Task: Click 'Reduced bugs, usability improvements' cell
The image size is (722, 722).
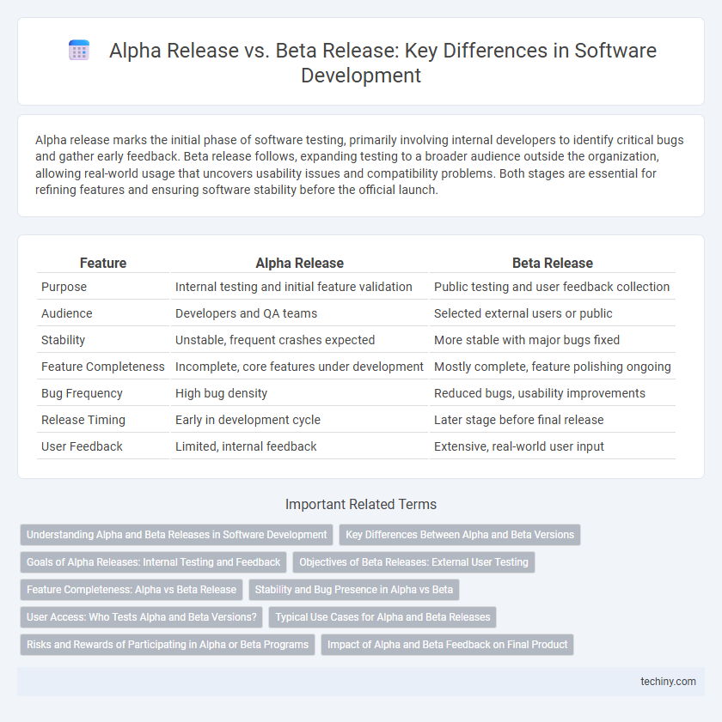Action: coord(553,393)
